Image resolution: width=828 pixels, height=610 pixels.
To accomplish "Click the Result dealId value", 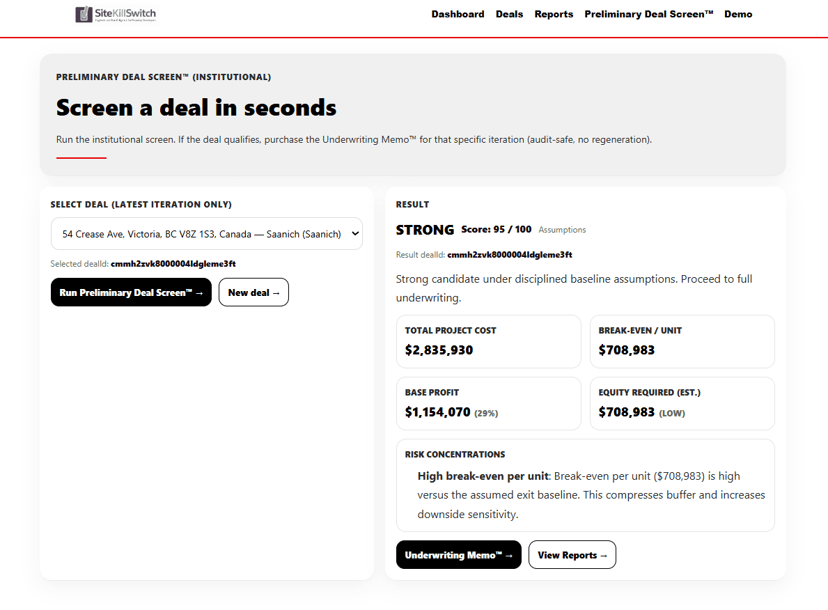I will 509,255.
